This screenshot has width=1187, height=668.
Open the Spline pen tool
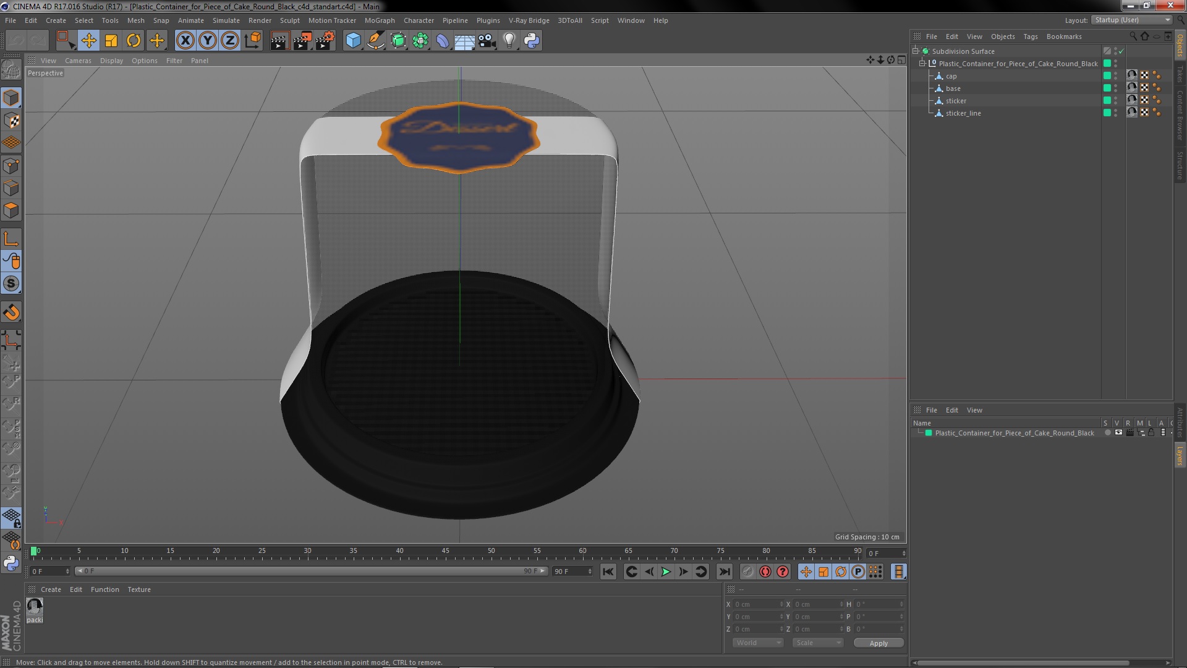(376, 41)
